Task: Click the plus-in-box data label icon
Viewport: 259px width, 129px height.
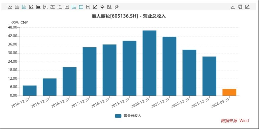Action: coord(88,7)
